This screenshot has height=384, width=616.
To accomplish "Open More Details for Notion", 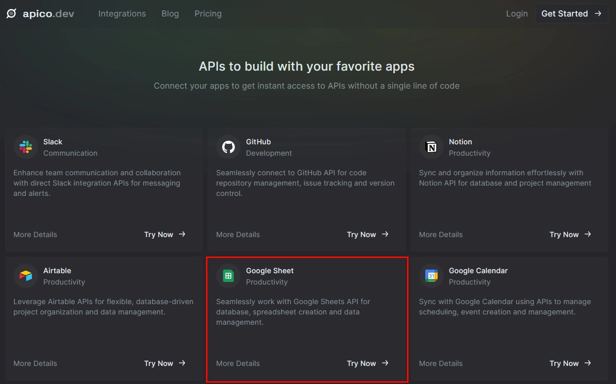I will click(440, 235).
